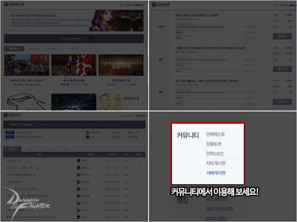Open the highlighted 서버게시판 menu entry

(x=215, y=173)
